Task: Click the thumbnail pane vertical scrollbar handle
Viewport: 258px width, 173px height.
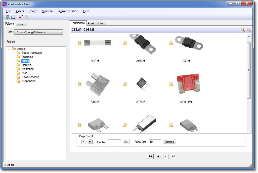Action: click(x=249, y=70)
